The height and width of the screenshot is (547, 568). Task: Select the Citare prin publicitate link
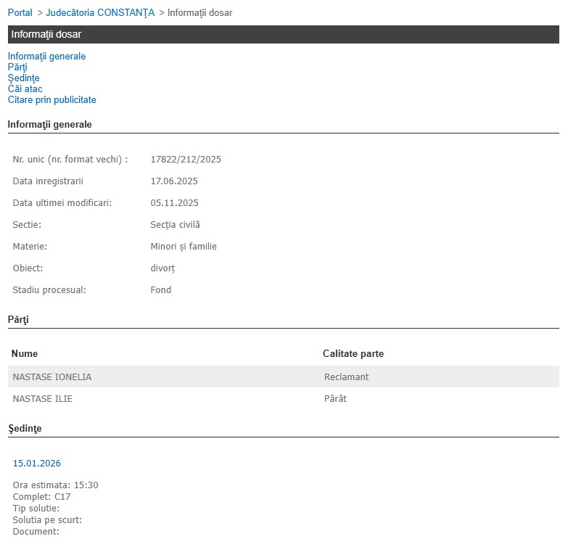[x=52, y=100]
